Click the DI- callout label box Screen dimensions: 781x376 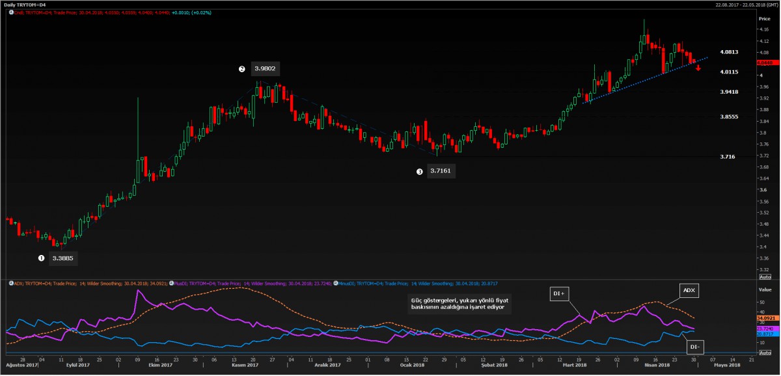(x=695, y=349)
